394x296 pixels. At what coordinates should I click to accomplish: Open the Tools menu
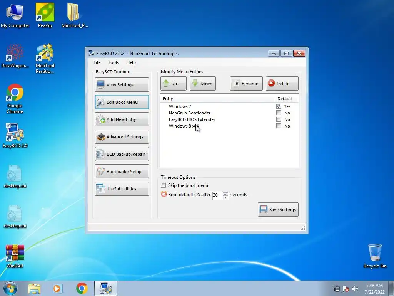(114, 62)
